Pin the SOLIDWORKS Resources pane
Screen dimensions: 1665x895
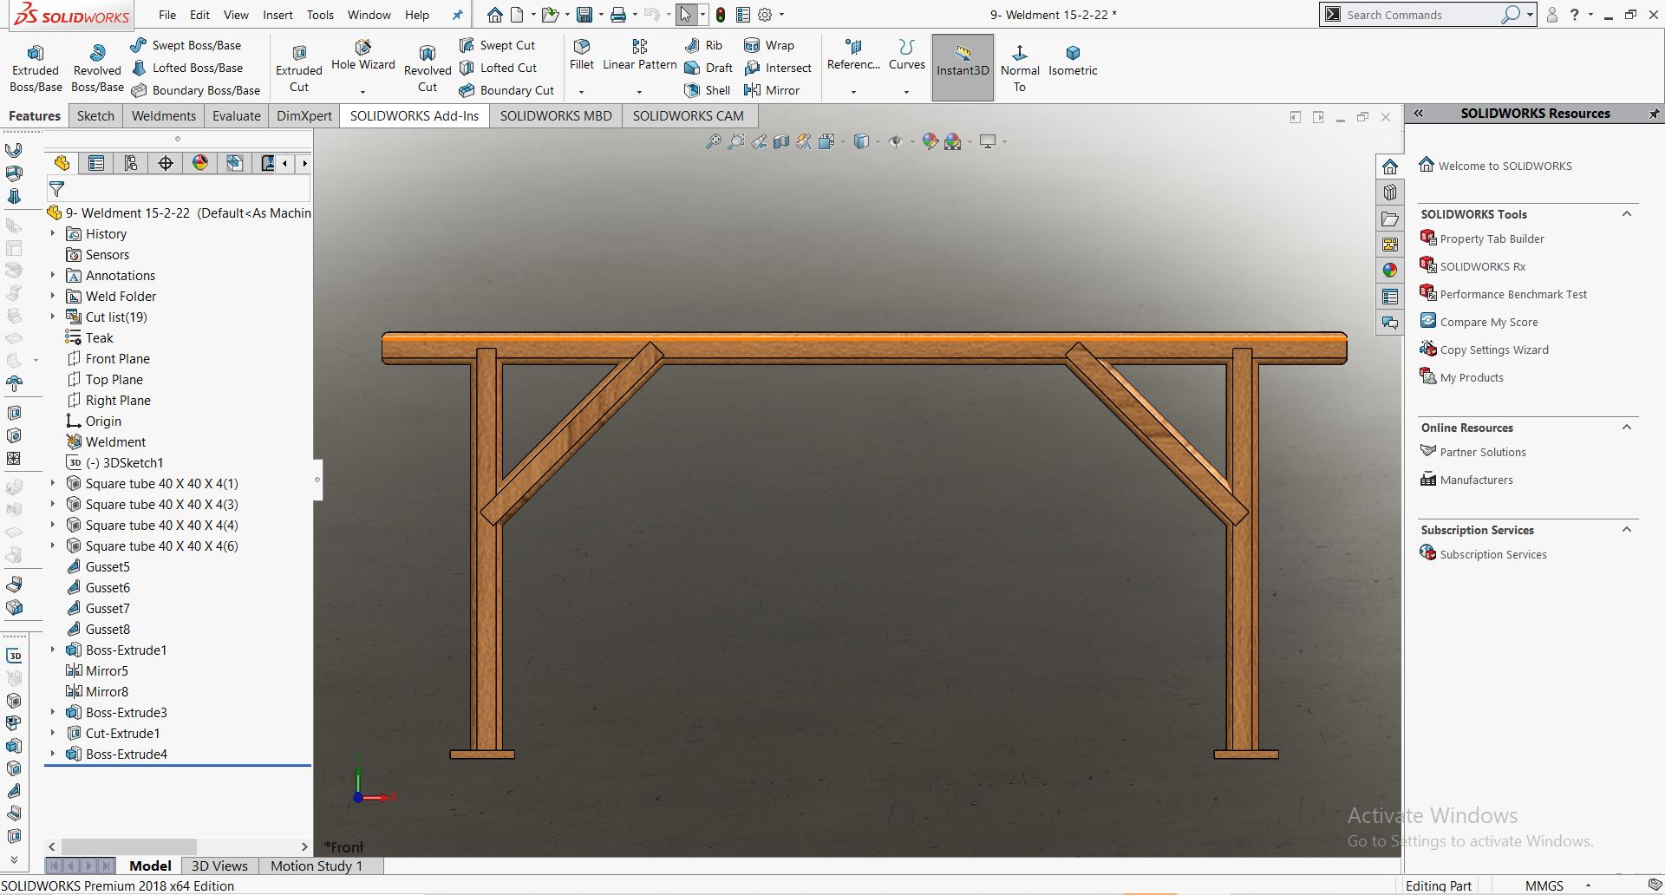click(x=1655, y=114)
